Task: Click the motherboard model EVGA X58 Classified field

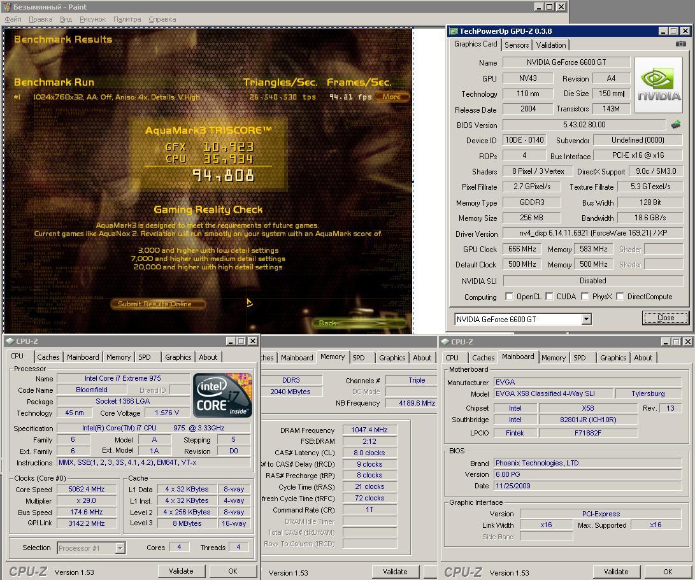Action: coord(554,393)
